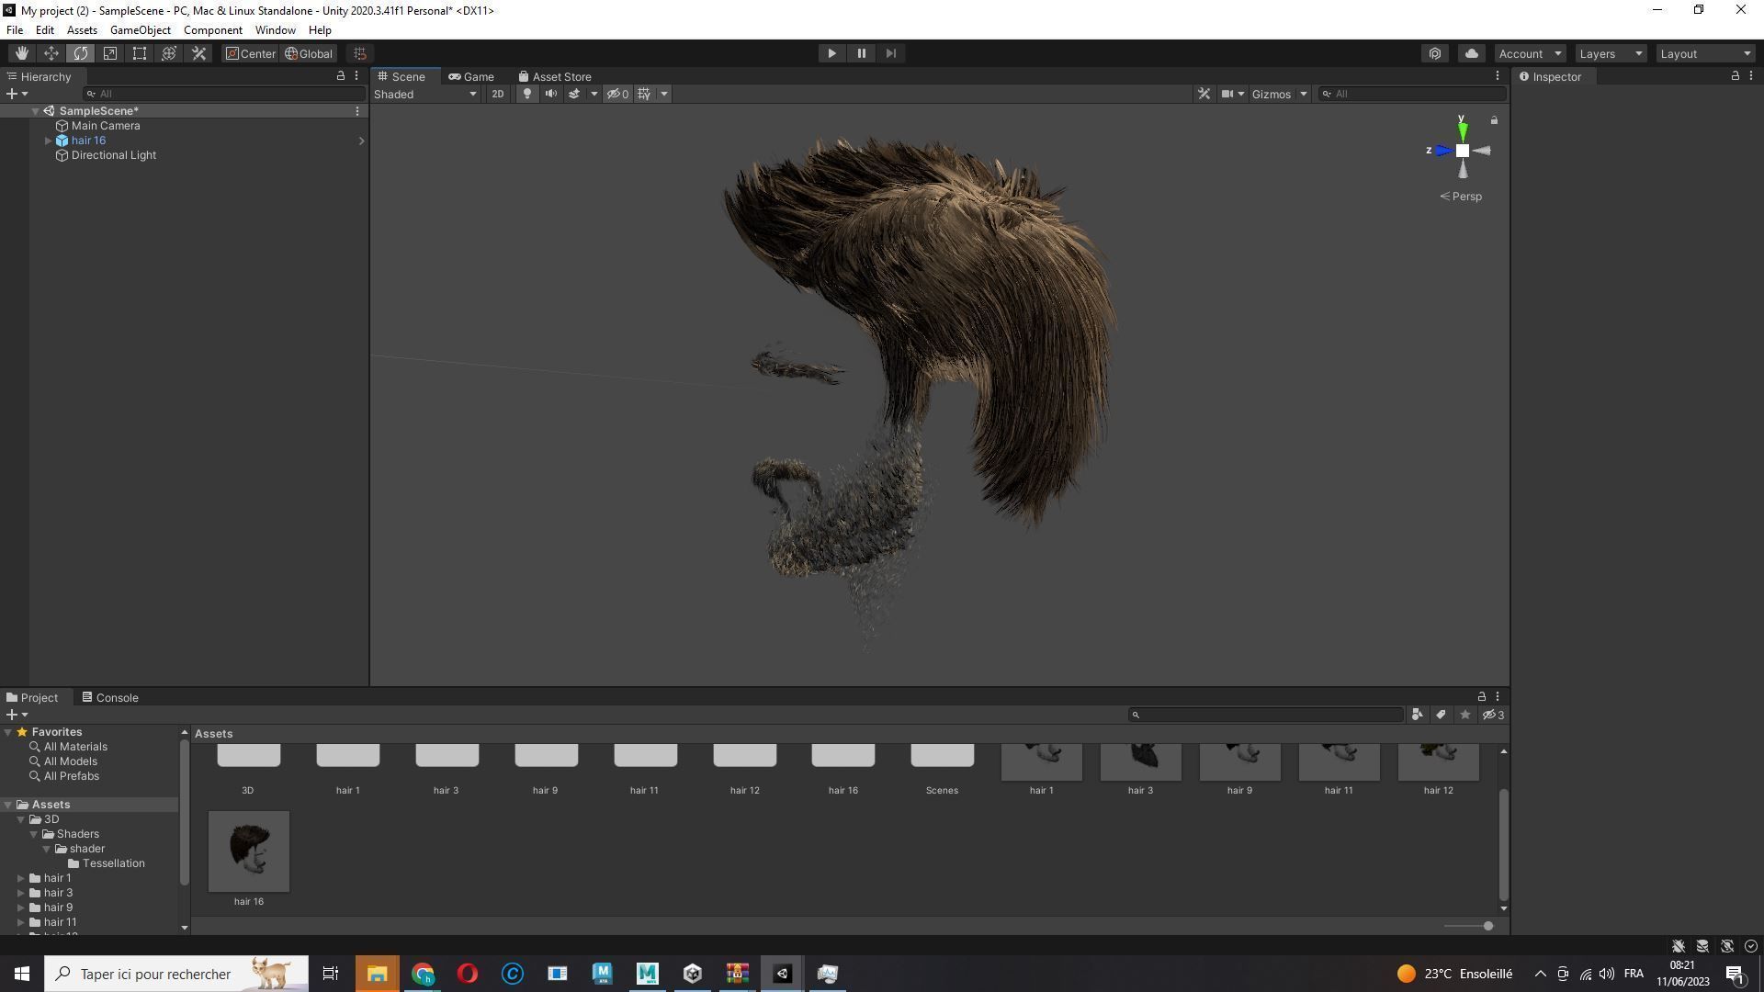Open scene component tools icon
The image size is (1764, 992).
point(1204,94)
